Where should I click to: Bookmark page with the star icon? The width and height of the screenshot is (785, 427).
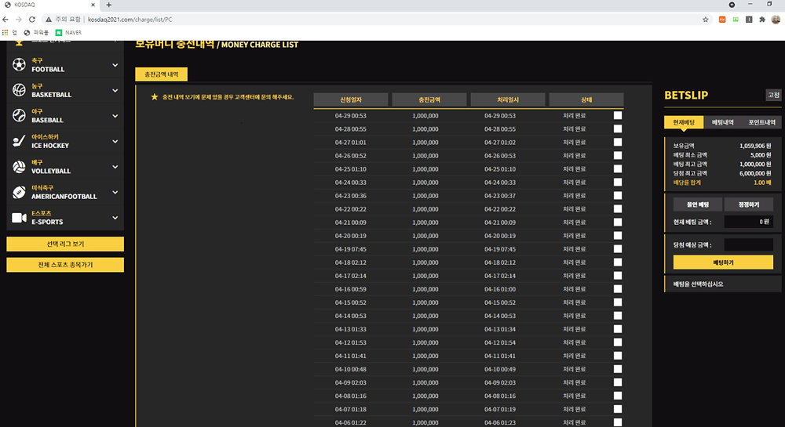pos(706,20)
